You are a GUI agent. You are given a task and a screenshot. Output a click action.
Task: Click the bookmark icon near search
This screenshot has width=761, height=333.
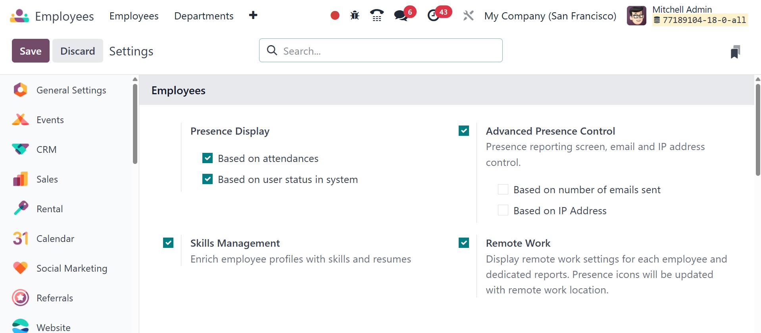click(x=735, y=52)
